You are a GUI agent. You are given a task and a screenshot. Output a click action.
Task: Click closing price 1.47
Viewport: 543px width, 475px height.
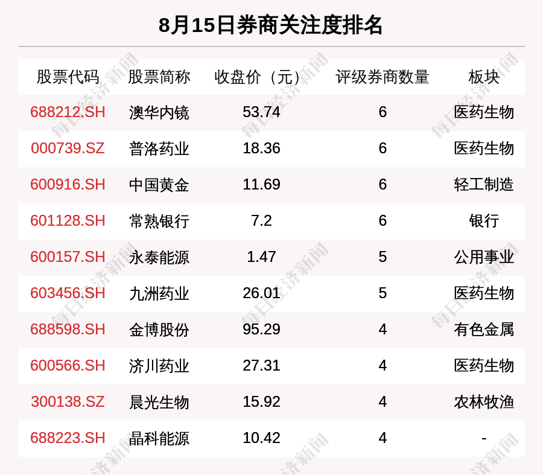(261, 257)
